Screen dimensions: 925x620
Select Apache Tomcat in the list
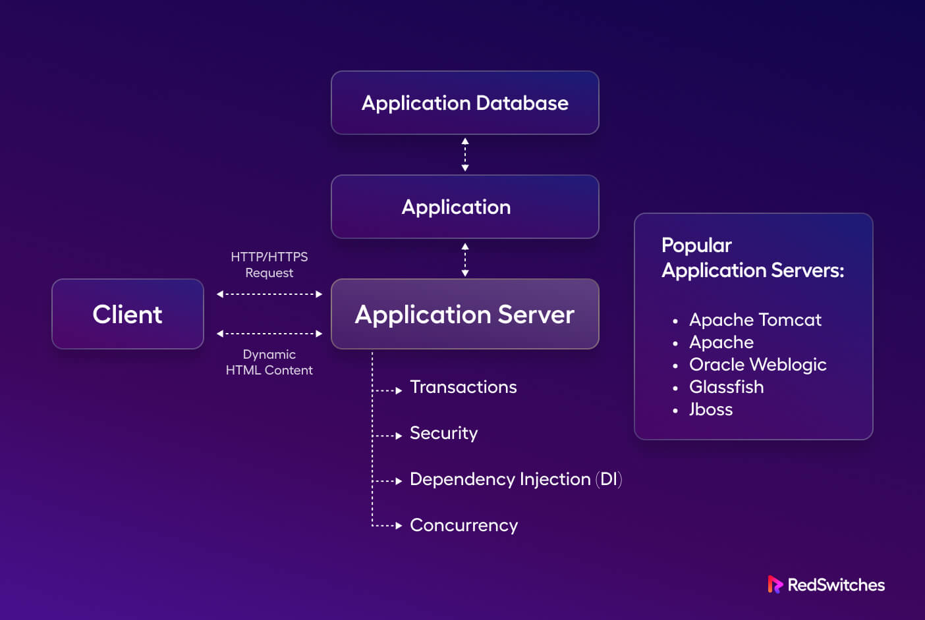pyautogui.click(x=755, y=320)
